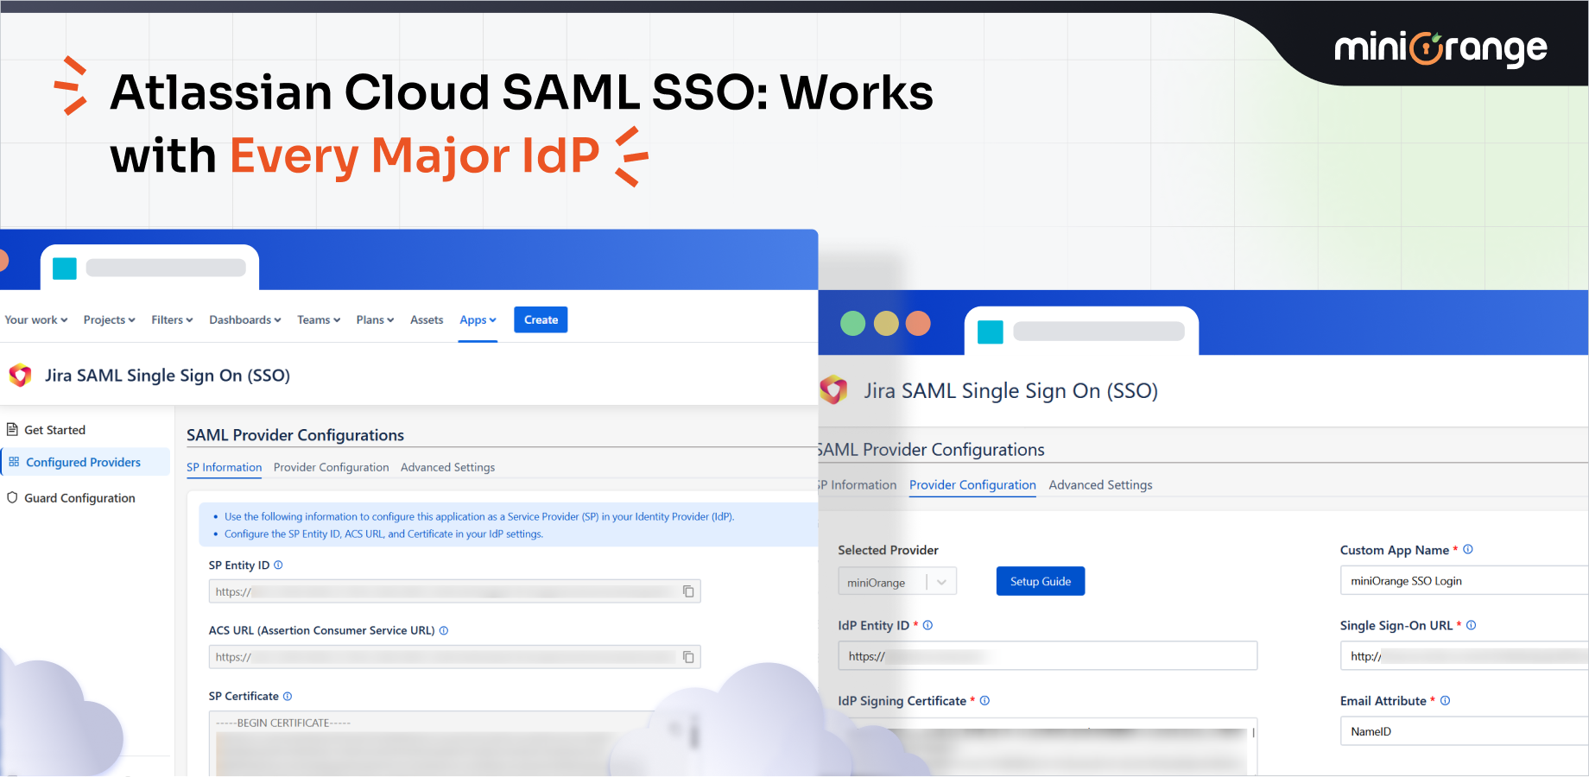Viewport: 1589px width, 777px height.
Task: Click the 'Atlassian Cloud SAML SSO: Works' headline
Action: (522, 92)
